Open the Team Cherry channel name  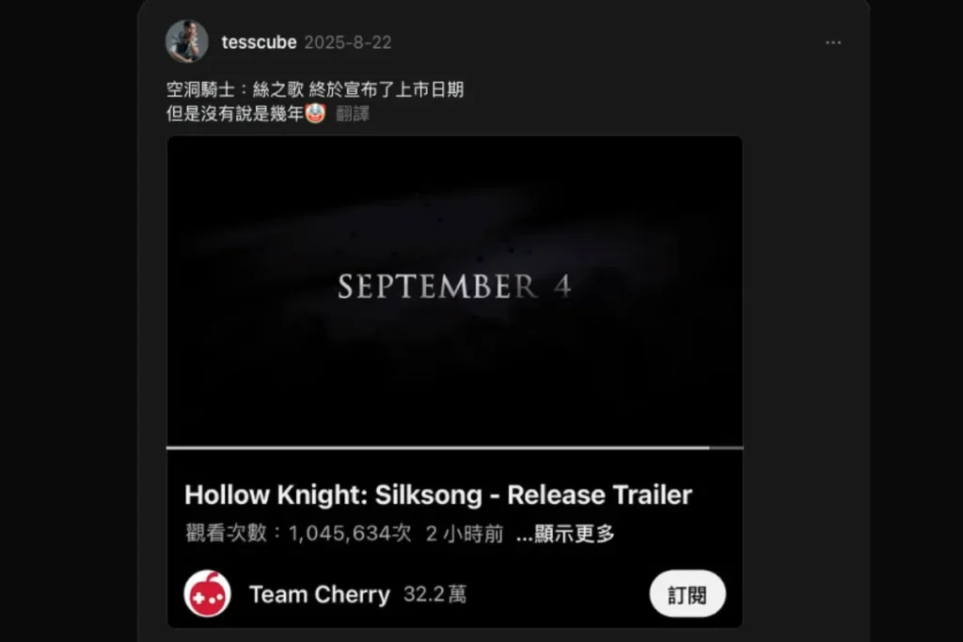pos(320,594)
